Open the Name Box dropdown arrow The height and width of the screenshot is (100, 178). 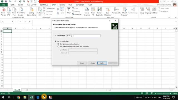click(x=12, y=22)
